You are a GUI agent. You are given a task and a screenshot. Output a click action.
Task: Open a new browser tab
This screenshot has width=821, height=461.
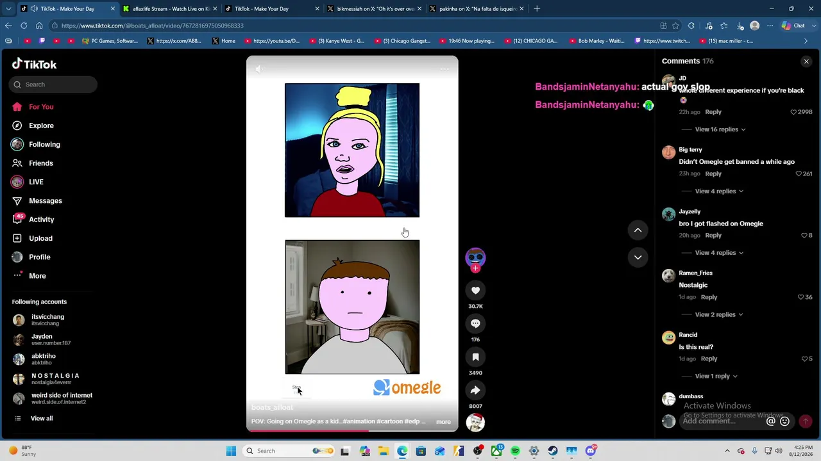click(537, 8)
